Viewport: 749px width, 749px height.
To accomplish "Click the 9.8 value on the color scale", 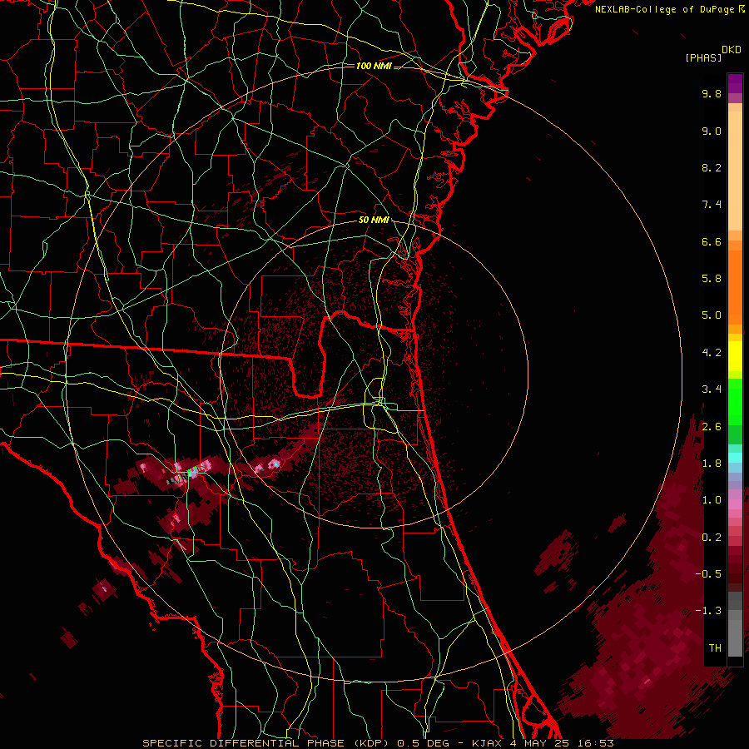I will coord(712,93).
